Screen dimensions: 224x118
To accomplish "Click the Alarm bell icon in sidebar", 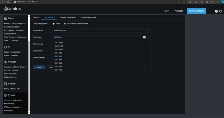I will pos(6,18).
